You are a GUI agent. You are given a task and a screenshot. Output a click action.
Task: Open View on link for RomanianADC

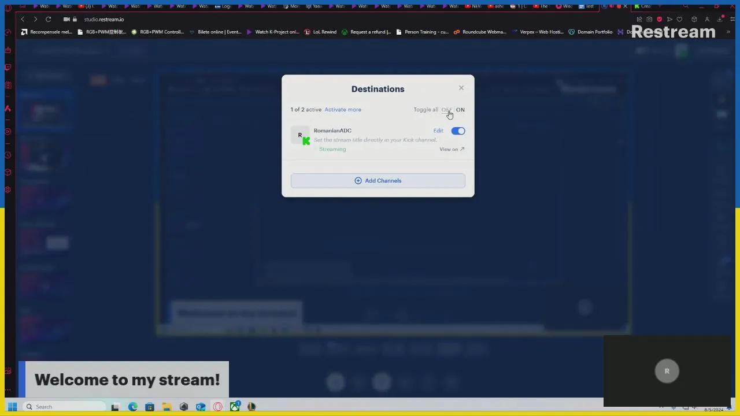(452, 150)
